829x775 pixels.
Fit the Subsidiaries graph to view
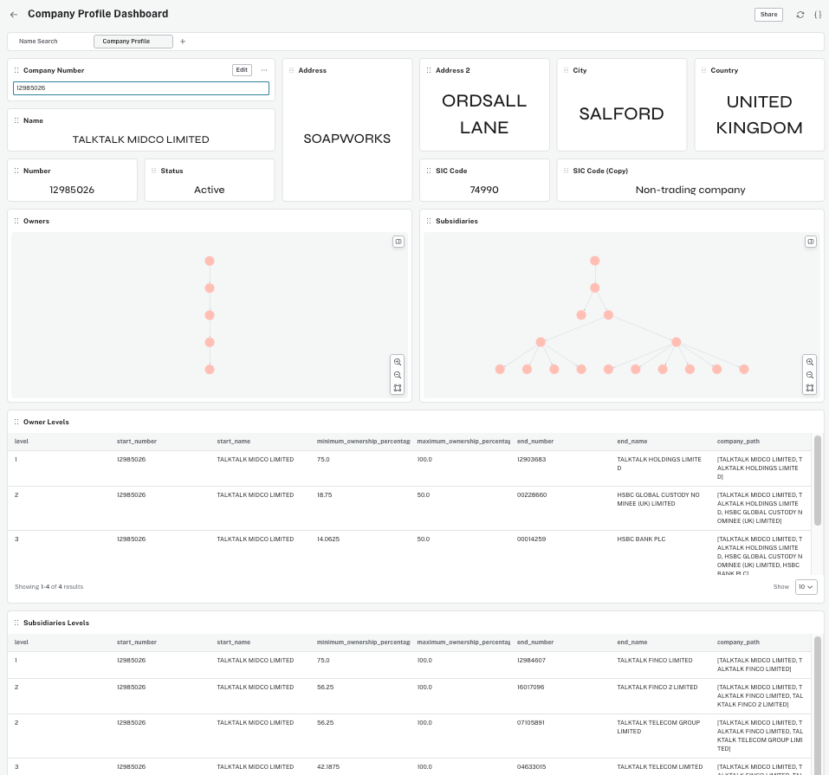click(x=810, y=388)
